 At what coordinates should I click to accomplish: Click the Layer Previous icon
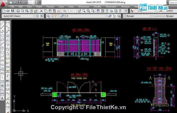tap(114, 16)
